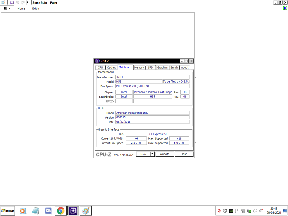Click the Max. Supported link width value x16
Viewport: 288px width, 216px height.
pos(179,138)
